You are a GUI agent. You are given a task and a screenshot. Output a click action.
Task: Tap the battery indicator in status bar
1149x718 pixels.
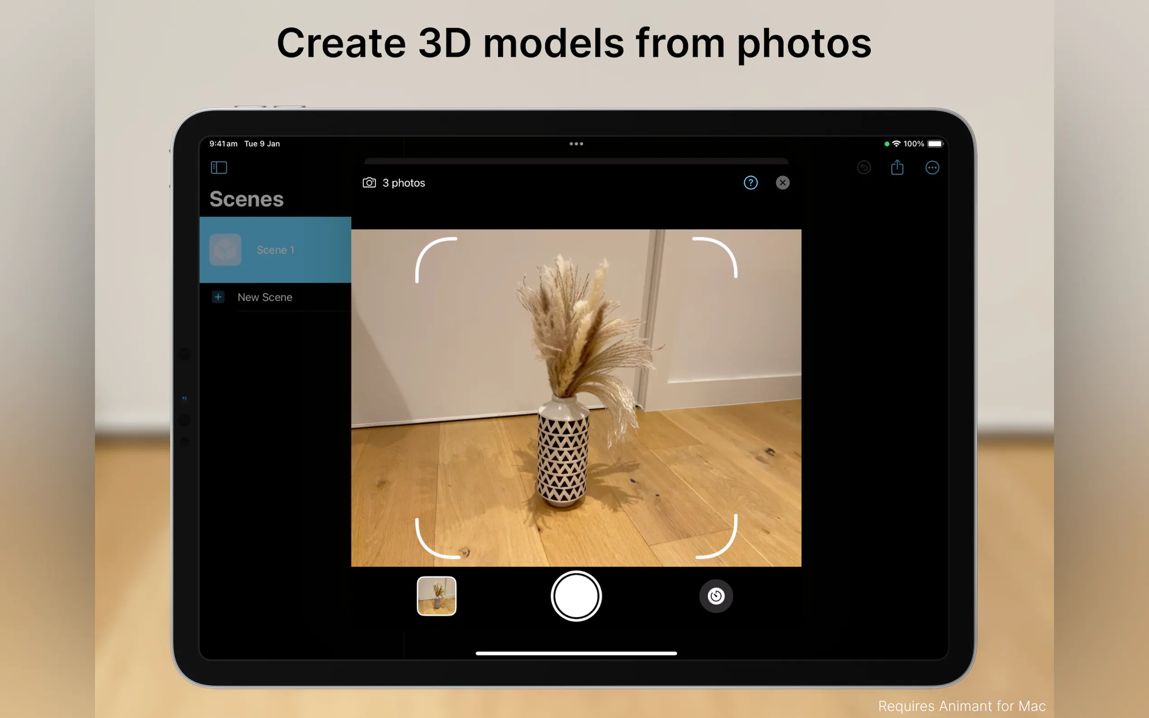click(x=935, y=144)
